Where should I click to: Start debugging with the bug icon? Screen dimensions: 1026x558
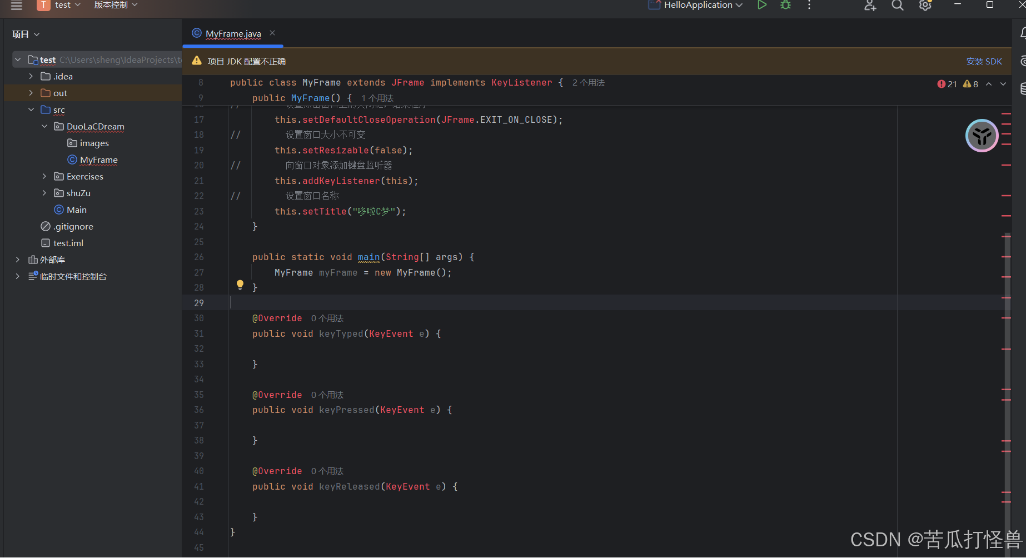785,5
